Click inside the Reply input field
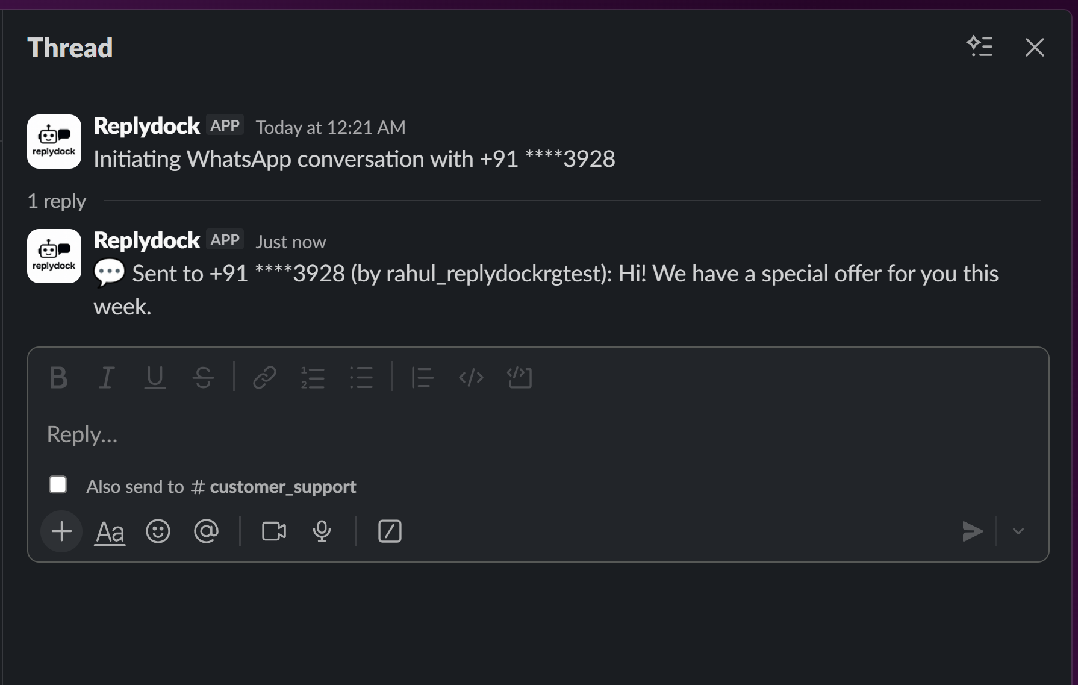The height and width of the screenshot is (685, 1078). tap(422, 433)
